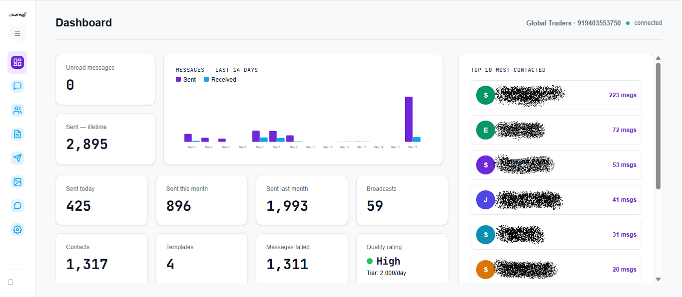
Task: Open the templates document icon
Action: click(x=17, y=134)
